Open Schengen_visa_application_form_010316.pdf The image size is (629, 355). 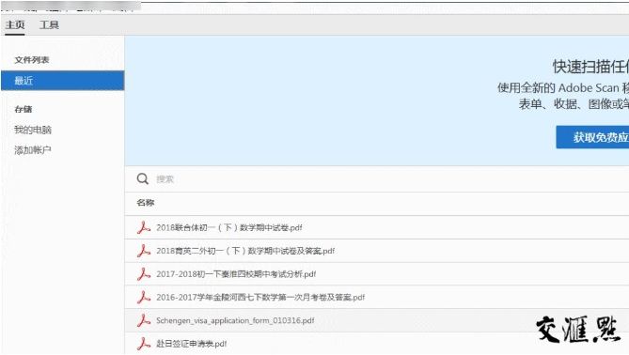tap(235, 320)
